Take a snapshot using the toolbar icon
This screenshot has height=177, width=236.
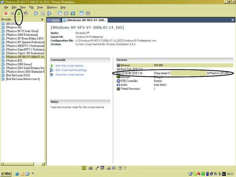[x=36, y=13]
